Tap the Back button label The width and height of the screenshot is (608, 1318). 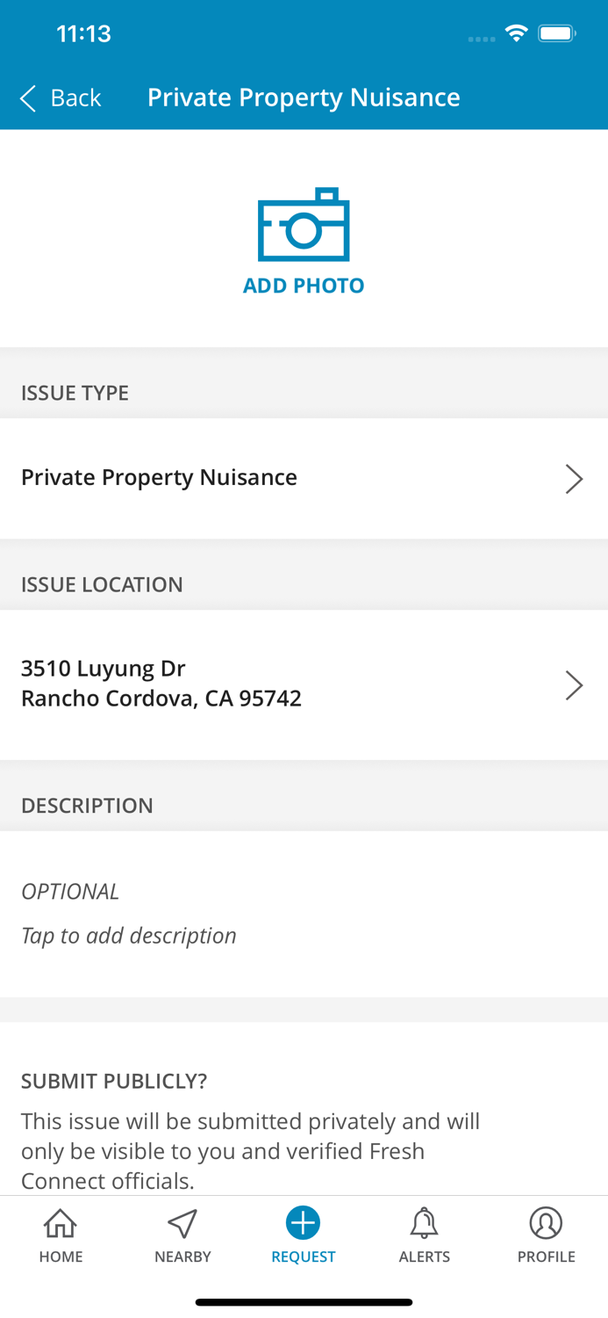point(75,98)
